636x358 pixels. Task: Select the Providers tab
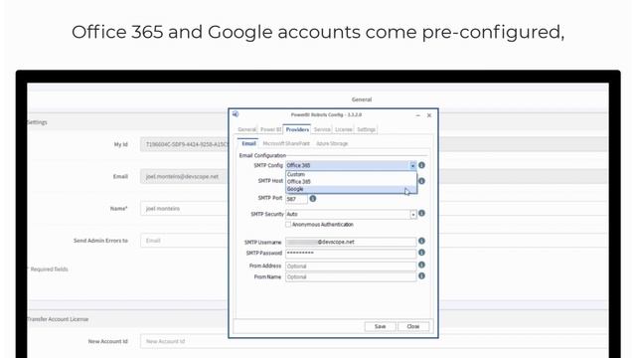click(297, 129)
